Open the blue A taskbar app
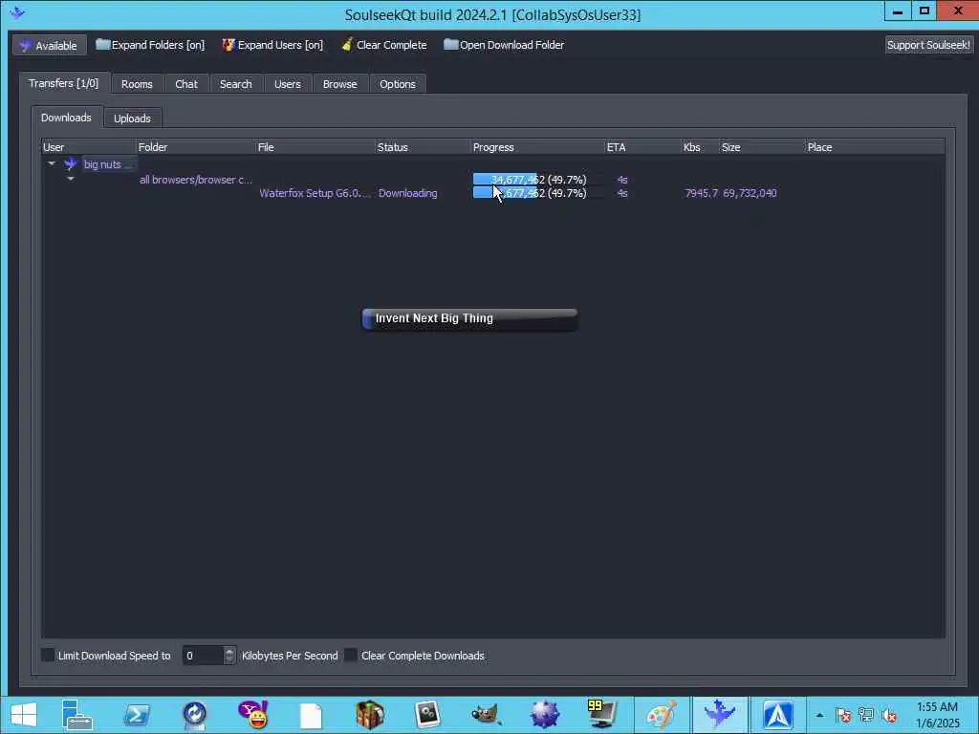The height and width of the screenshot is (734, 979). click(x=778, y=715)
